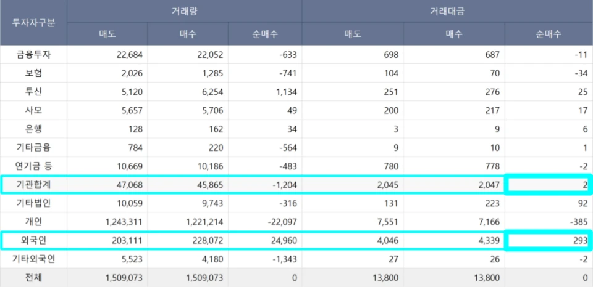Click the 연기금 등 row label

point(33,166)
